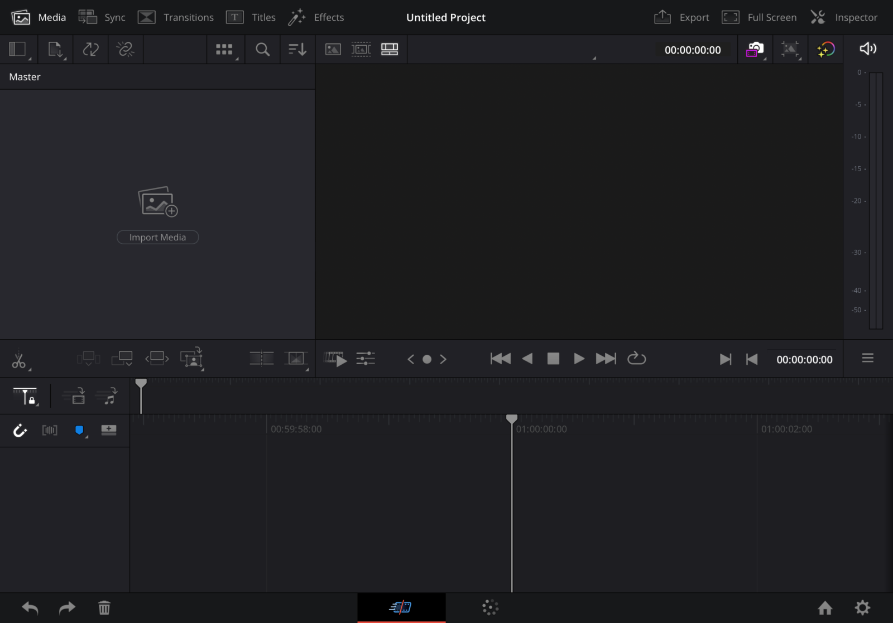The width and height of the screenshot is (893, 623).
Task: Open the timeline resolution icon dropdown
Action: pyautogui.click(x=790, y=50)
